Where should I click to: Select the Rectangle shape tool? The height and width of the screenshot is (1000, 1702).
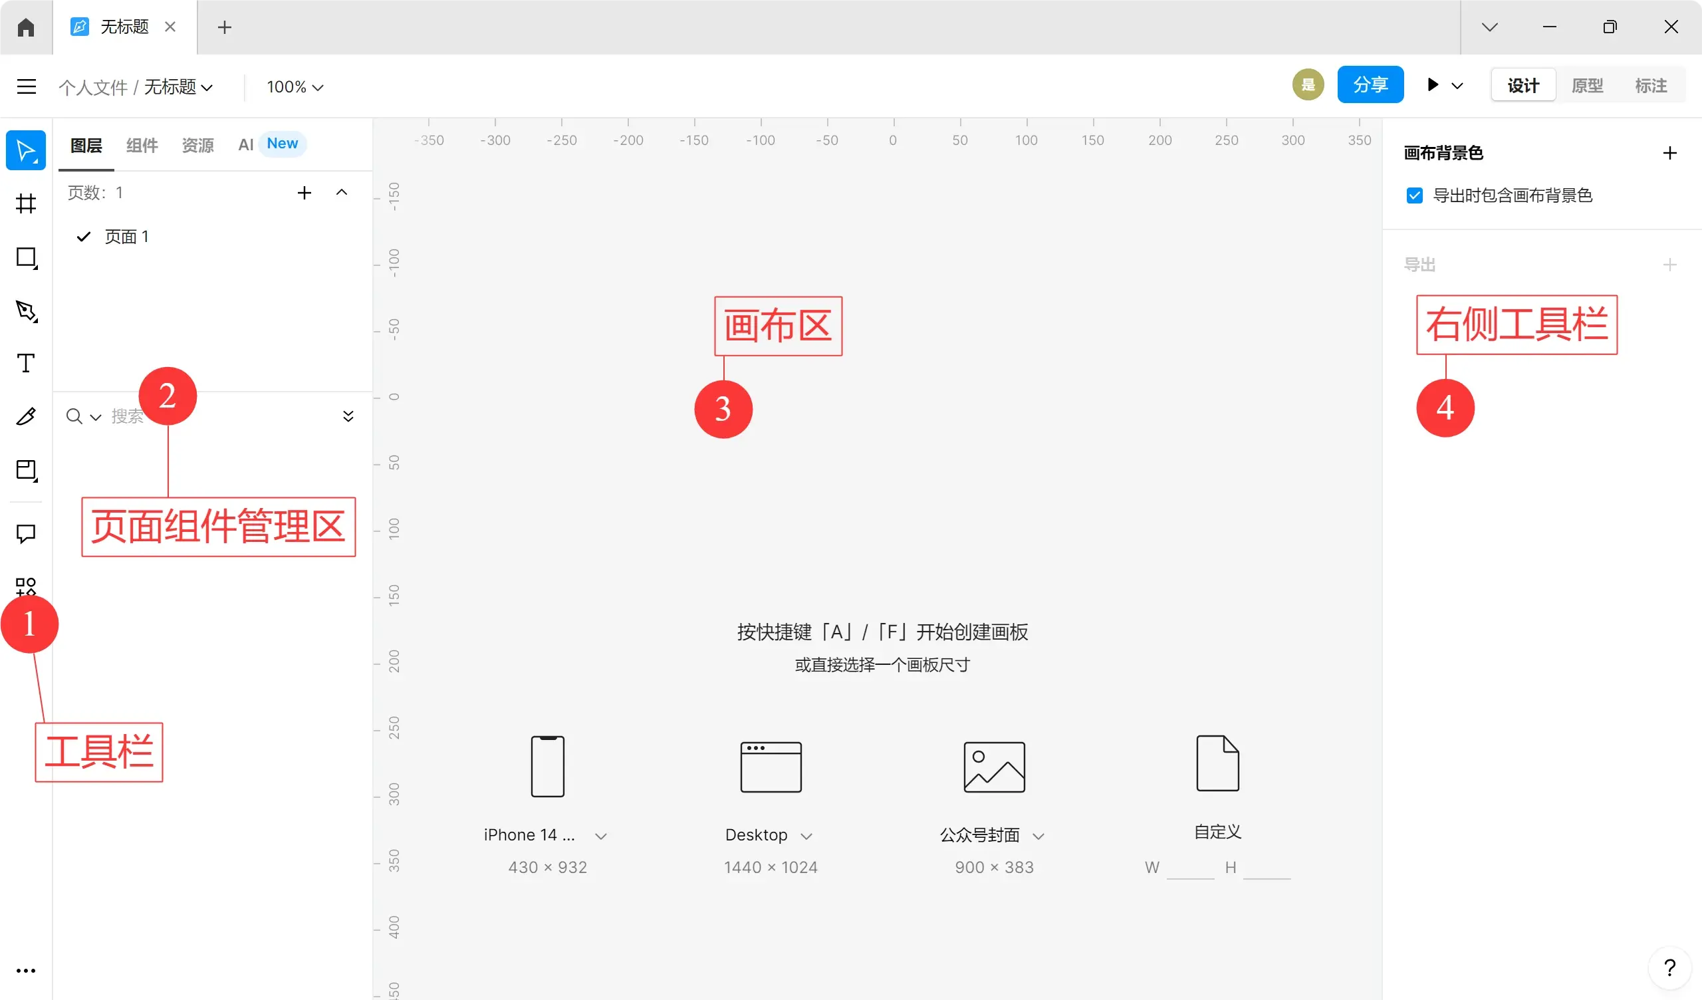click(x=26, y=257)
